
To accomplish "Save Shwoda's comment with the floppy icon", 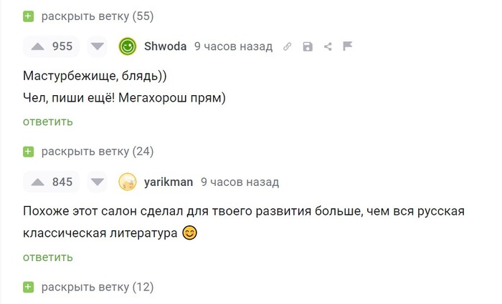I will [308, 46].
